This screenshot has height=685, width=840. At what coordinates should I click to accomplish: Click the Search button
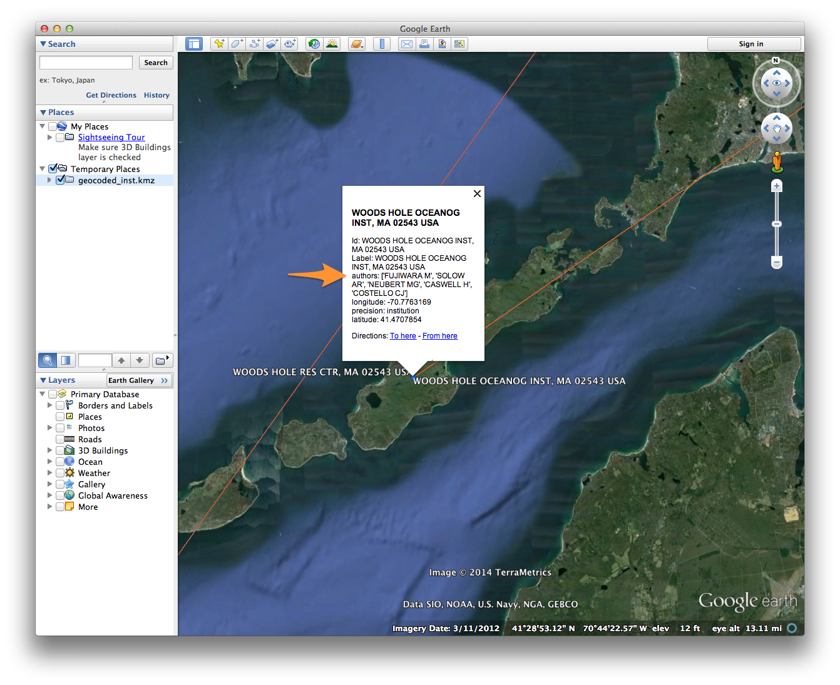click(x=156, y=63)
